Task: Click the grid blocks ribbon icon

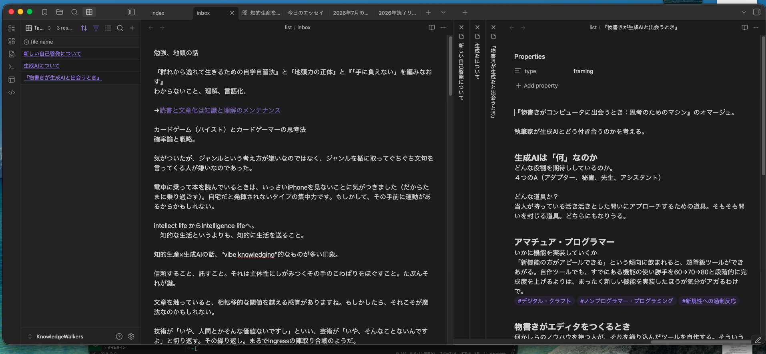Action: click(12, 41)
